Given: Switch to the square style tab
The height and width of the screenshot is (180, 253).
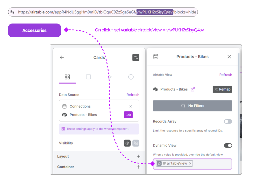Looking at the screenshot, I should [88, 77].
